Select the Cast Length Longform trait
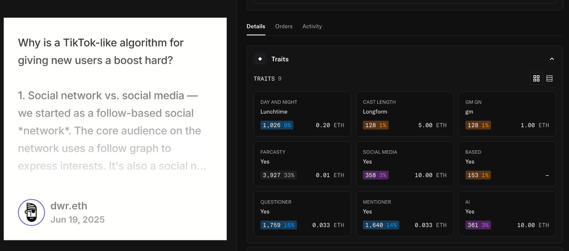 click(405, 114)
